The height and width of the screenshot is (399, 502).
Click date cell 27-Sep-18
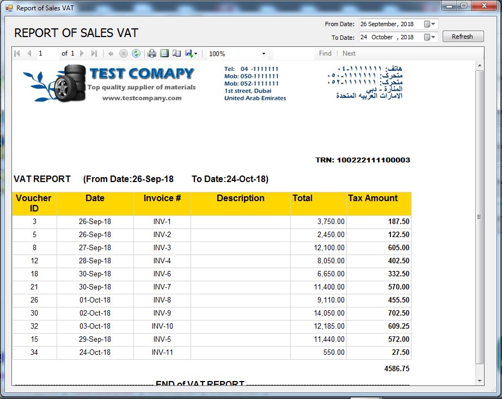click(95, 248)
